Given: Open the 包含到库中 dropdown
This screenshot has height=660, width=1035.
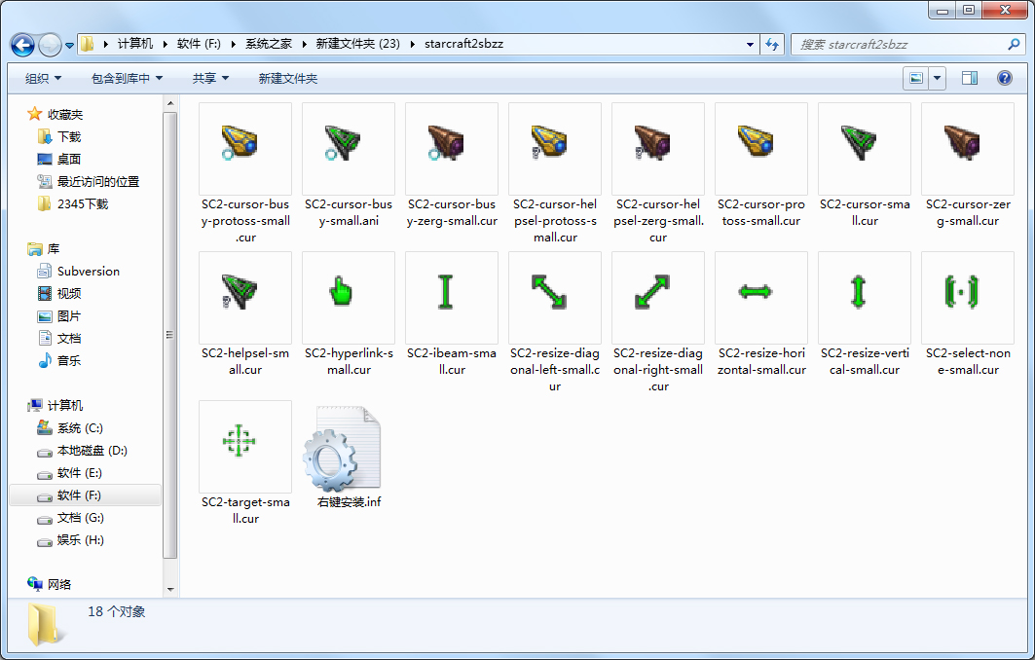Looking at the screenshot, I should pos(127,78).
